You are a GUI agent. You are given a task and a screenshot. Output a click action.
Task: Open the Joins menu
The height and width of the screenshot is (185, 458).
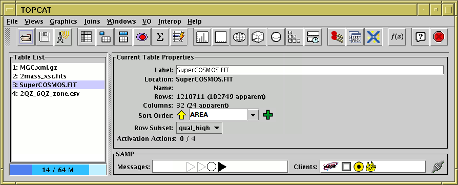(x=92, y=22)
